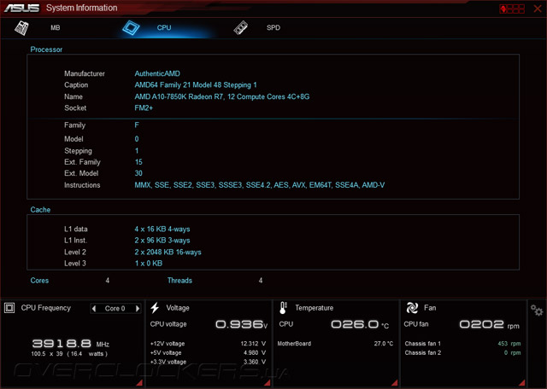Click Level 2 value '2 x 2048 KB 16-ways'
This screenshot has height=389, width=547.
pos(168,252)
